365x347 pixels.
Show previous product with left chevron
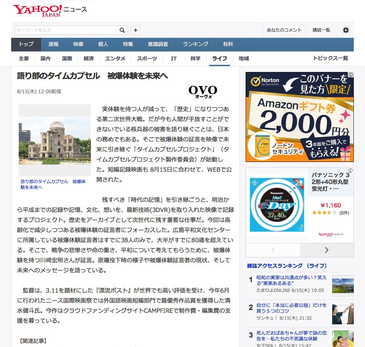point(273,250)
